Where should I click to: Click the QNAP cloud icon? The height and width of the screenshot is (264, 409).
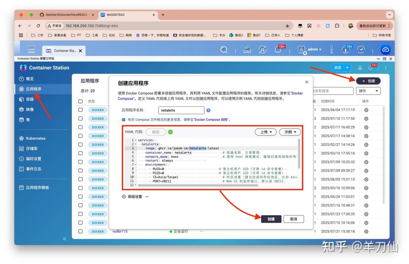[x=386, y=50]
